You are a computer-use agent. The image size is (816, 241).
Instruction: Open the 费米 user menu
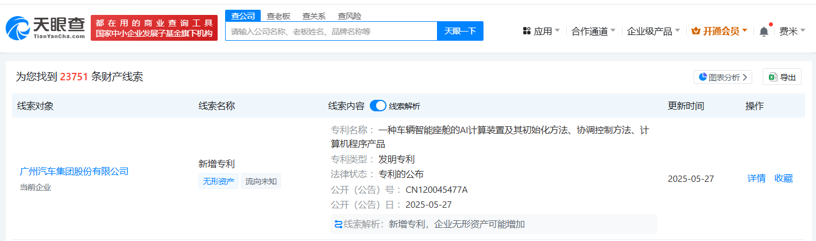tap(792, 31)
